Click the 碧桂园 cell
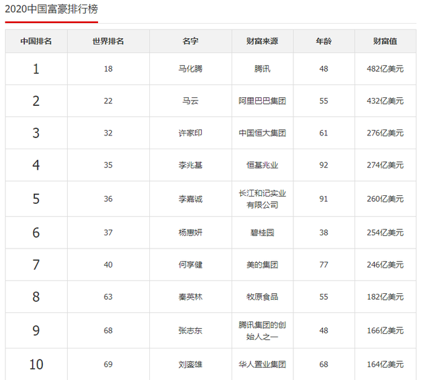Viewport: 421px width, 380px height. coord(262,233)
